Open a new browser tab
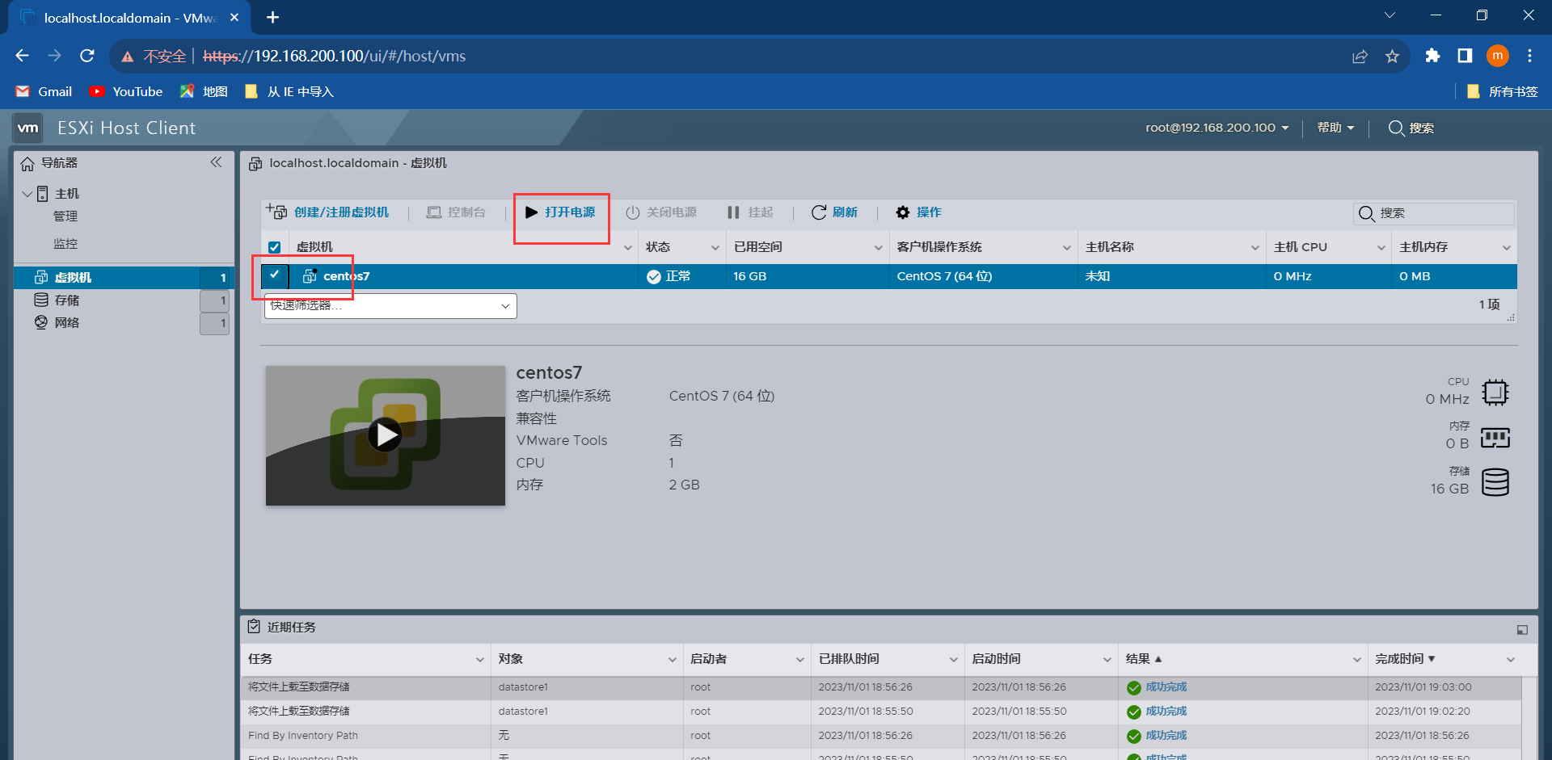The width and height of the screenshot is (1552, 760). [x=272, y=17]
